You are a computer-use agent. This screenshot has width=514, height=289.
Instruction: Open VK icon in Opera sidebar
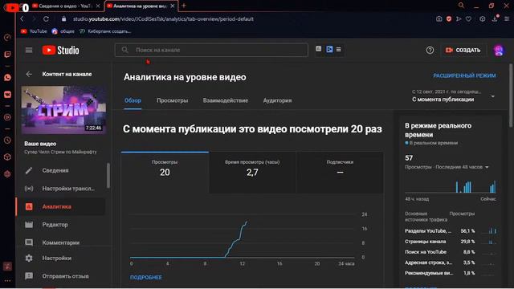pyautogui.click(x=7, y=95)
